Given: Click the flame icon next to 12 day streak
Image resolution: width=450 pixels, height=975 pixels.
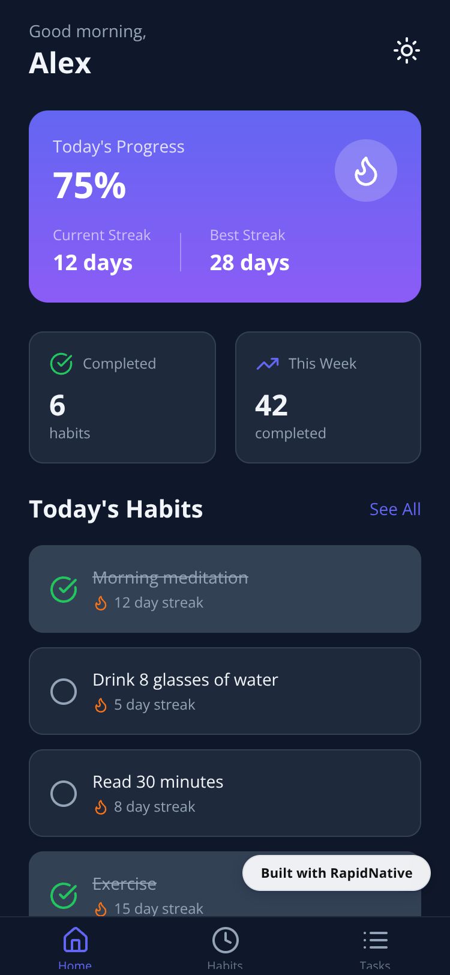Looking at the screenshot, I should point(101,603).
